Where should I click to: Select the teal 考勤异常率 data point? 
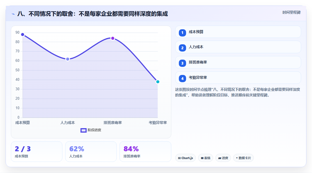(x=158, y=82)
